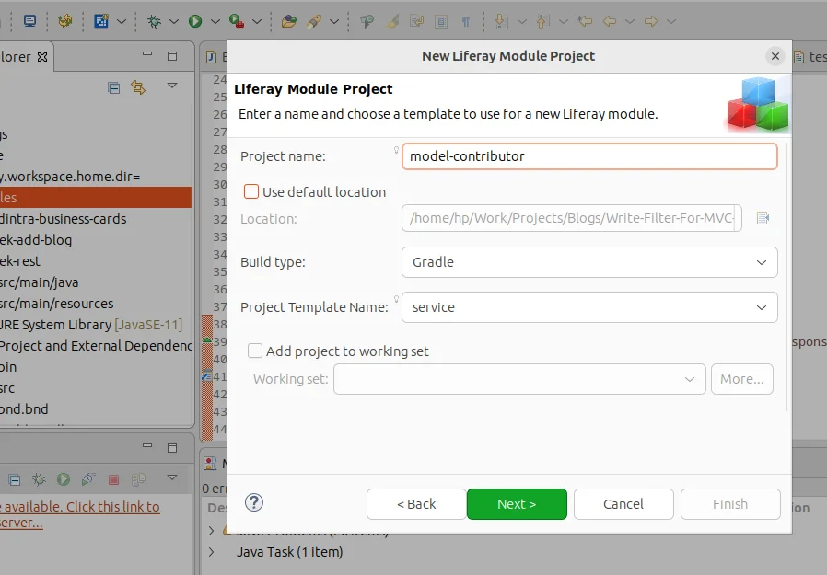Start the server with the green play icon
Screen dimensions: 827x575
tap(64, 479)
